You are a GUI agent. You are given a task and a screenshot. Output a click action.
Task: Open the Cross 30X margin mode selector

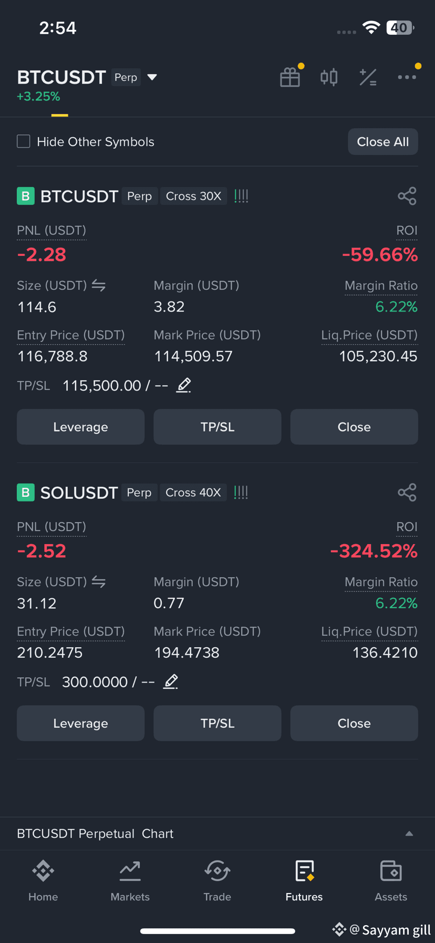tap(193, 196)
